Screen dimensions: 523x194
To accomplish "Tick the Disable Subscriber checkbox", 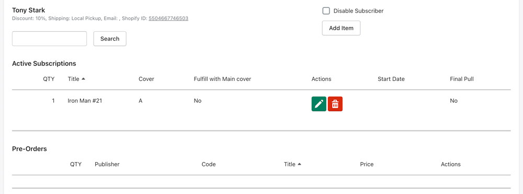I will click(x=326, y=11).
